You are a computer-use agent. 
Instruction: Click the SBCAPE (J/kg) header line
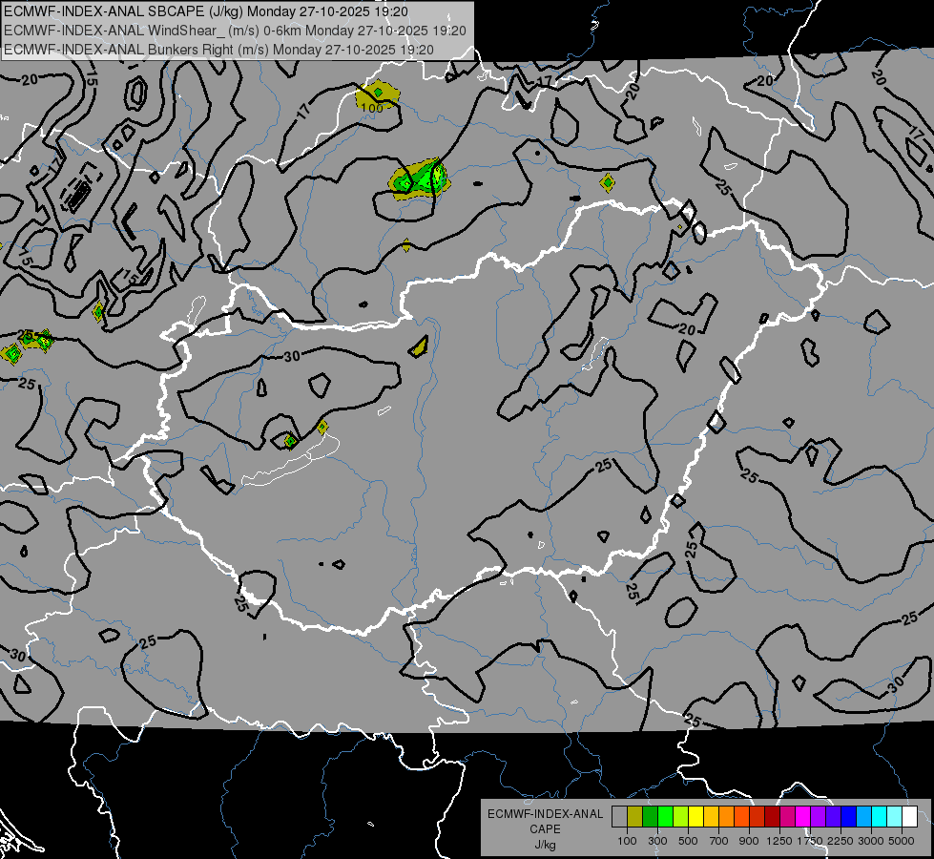pos(206,11)
